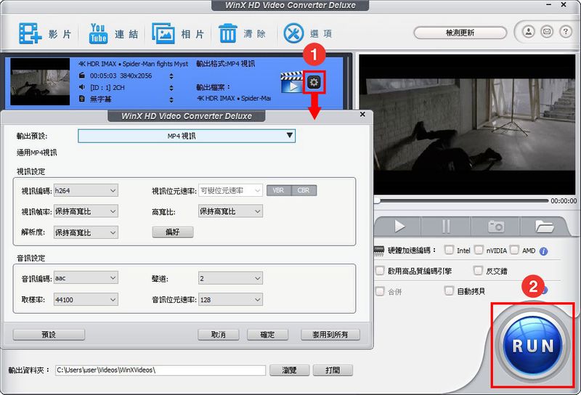581x395 pixels.
Task: Open the 選項 wrench options icon
Action: (x=293, y=33)
